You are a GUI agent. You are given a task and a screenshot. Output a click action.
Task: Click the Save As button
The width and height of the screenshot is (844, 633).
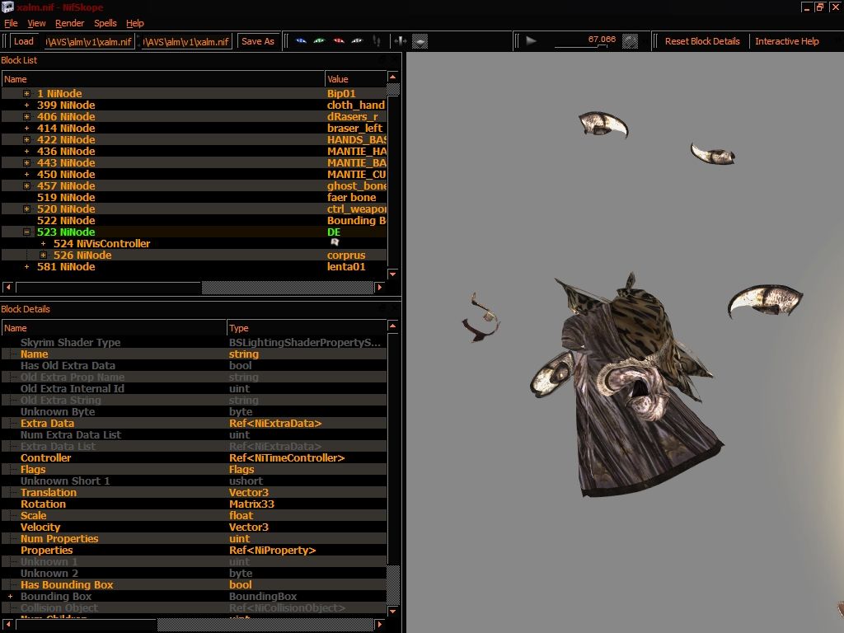click(258, 41)
